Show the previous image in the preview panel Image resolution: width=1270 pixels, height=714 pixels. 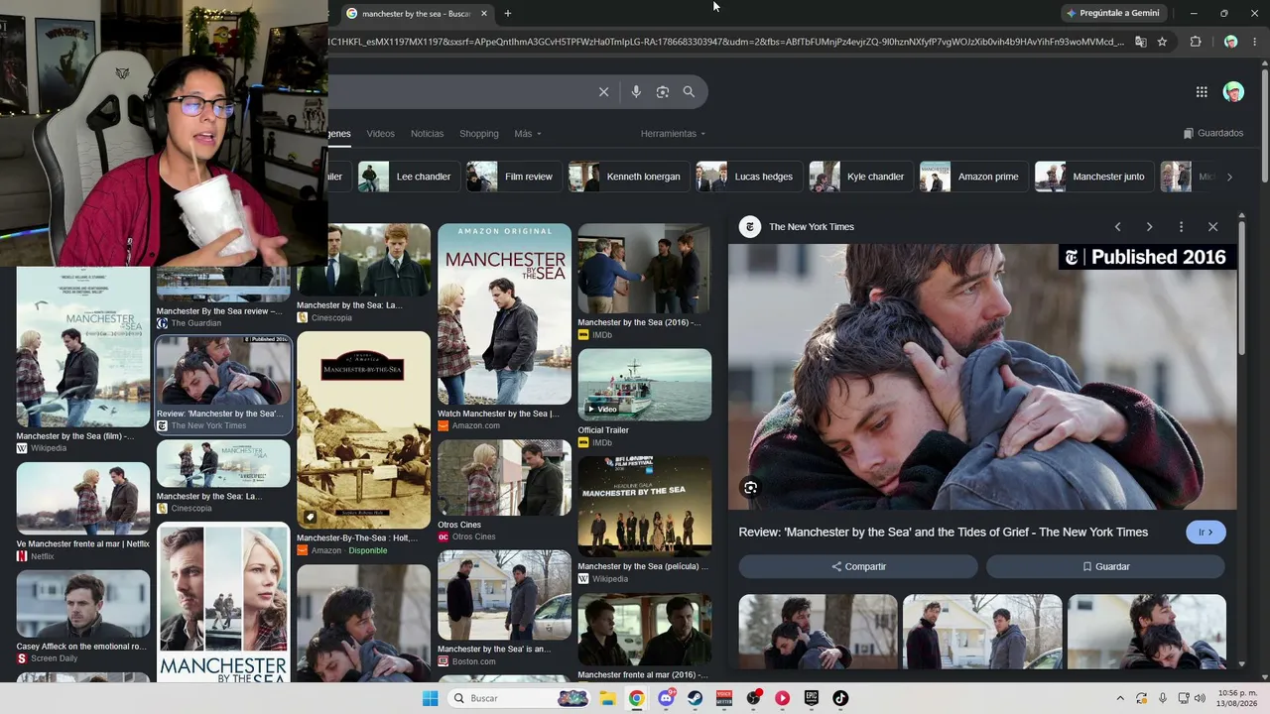pyautogui.click(x=1117, y=227)
